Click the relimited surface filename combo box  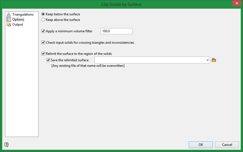(x=152, y=60)
